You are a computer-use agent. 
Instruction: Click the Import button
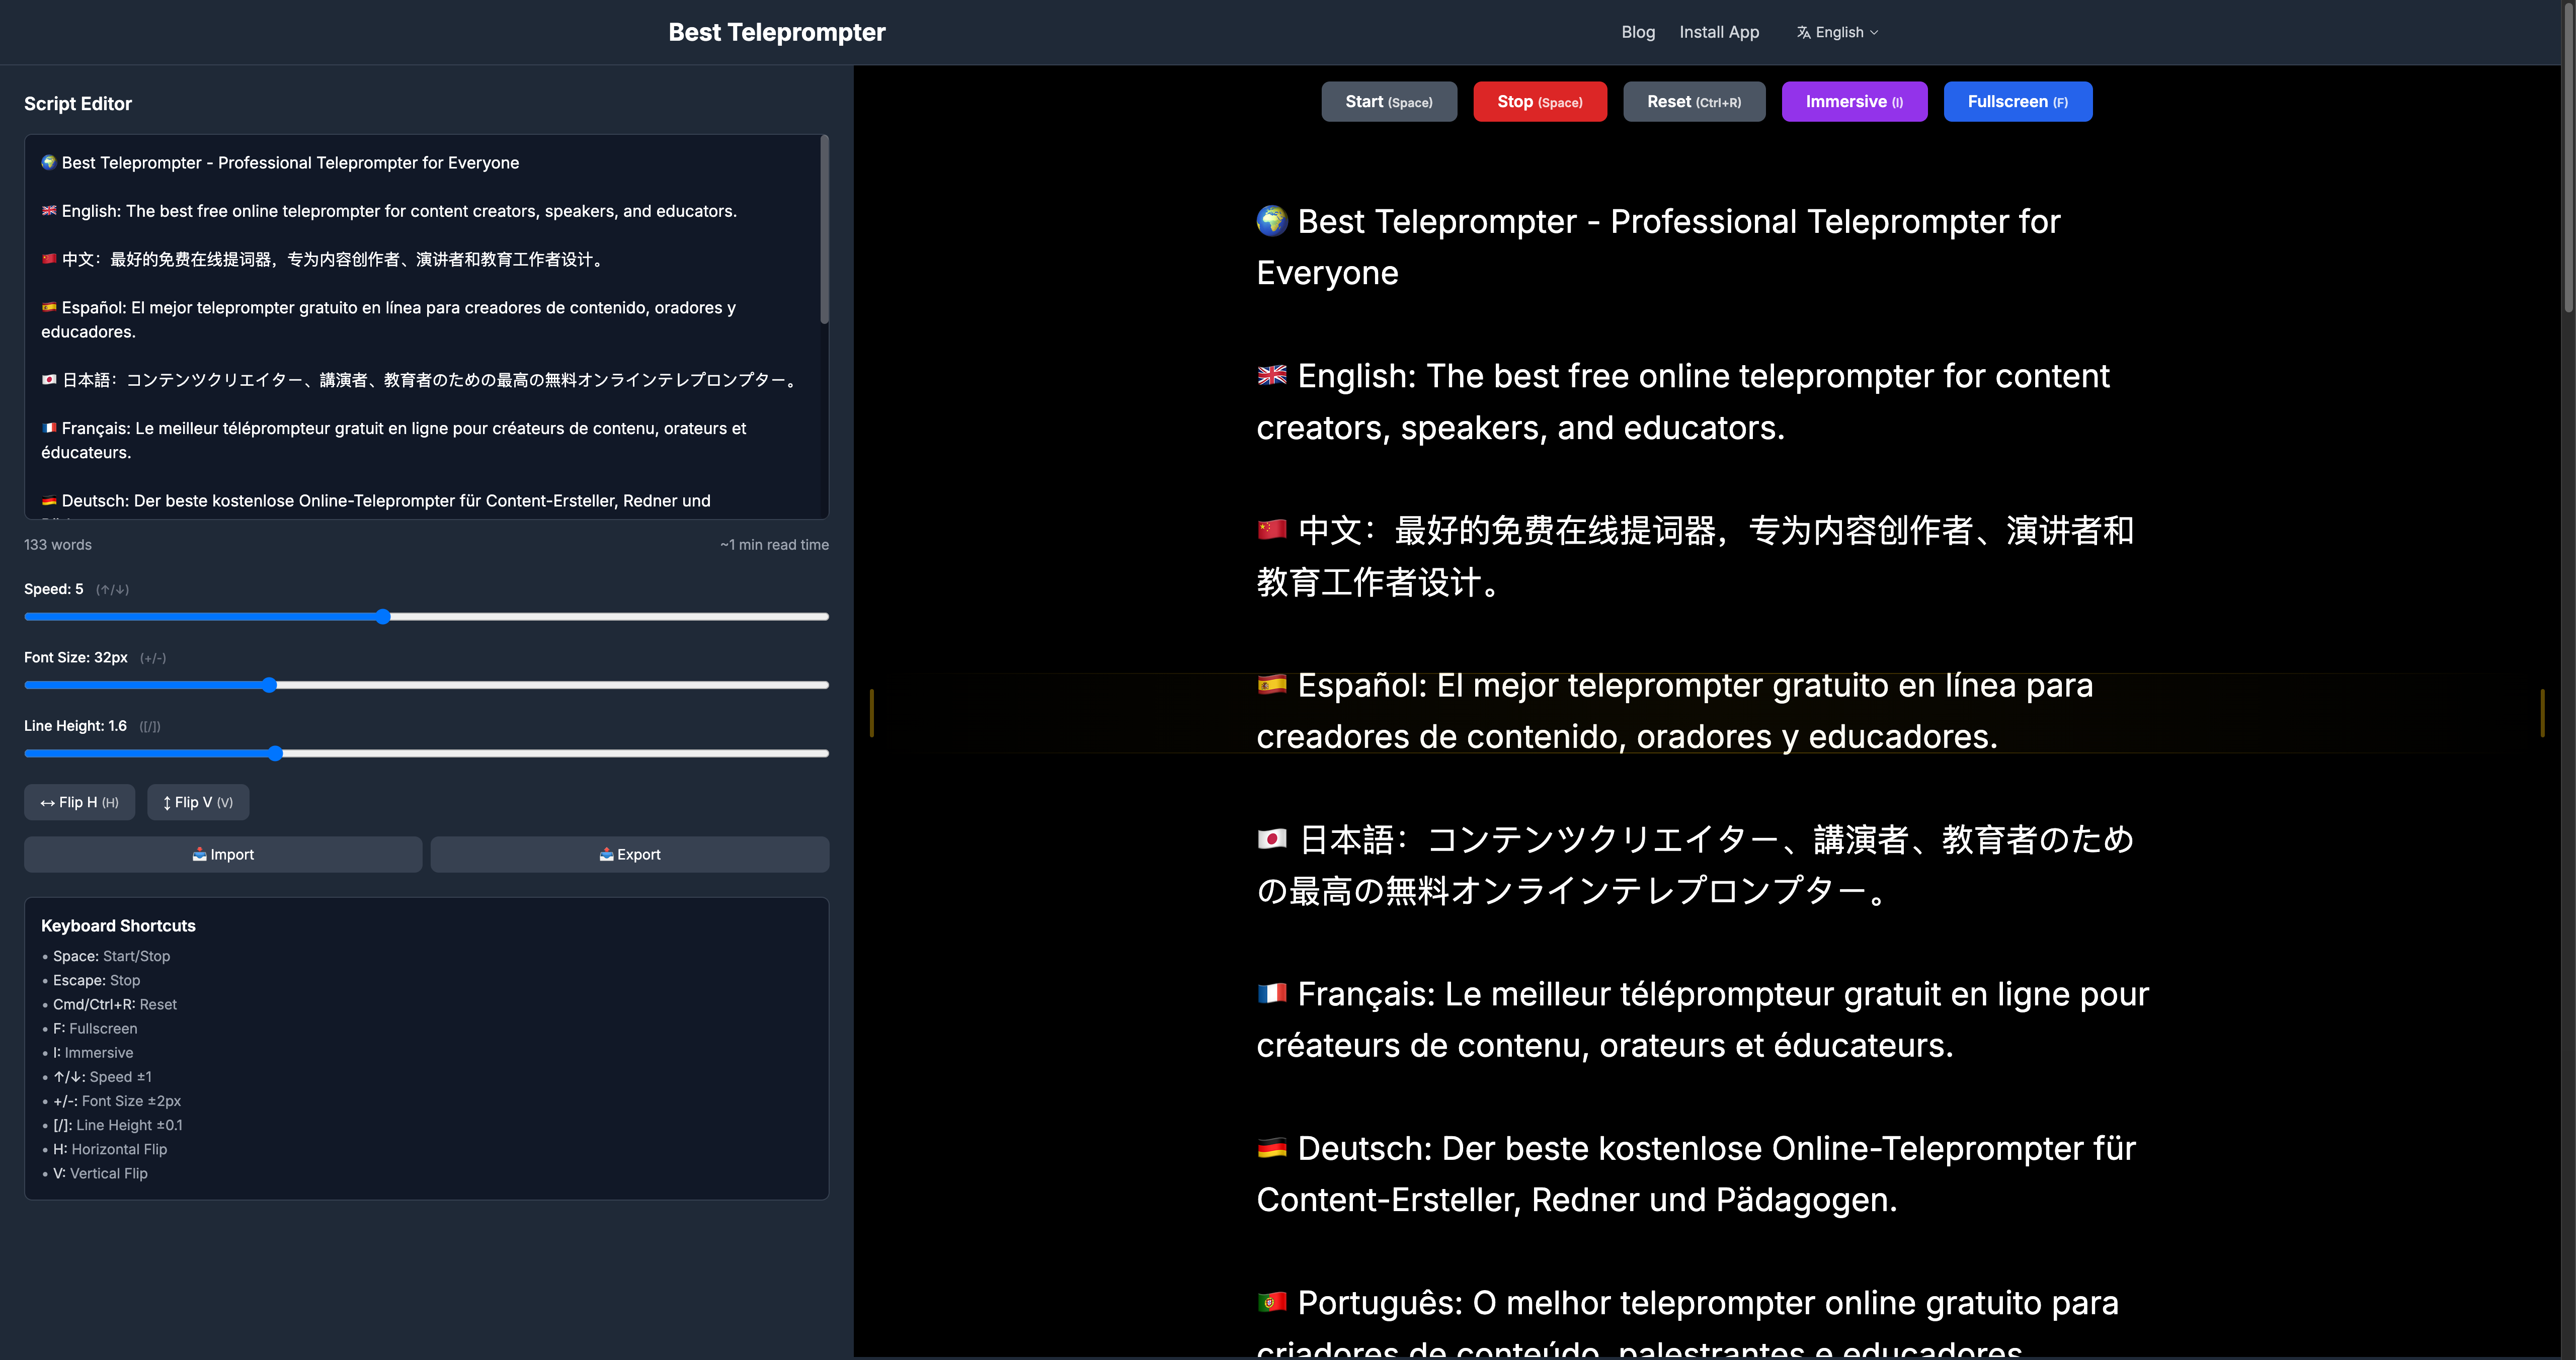pyautogui.click(x=223, y=854)
